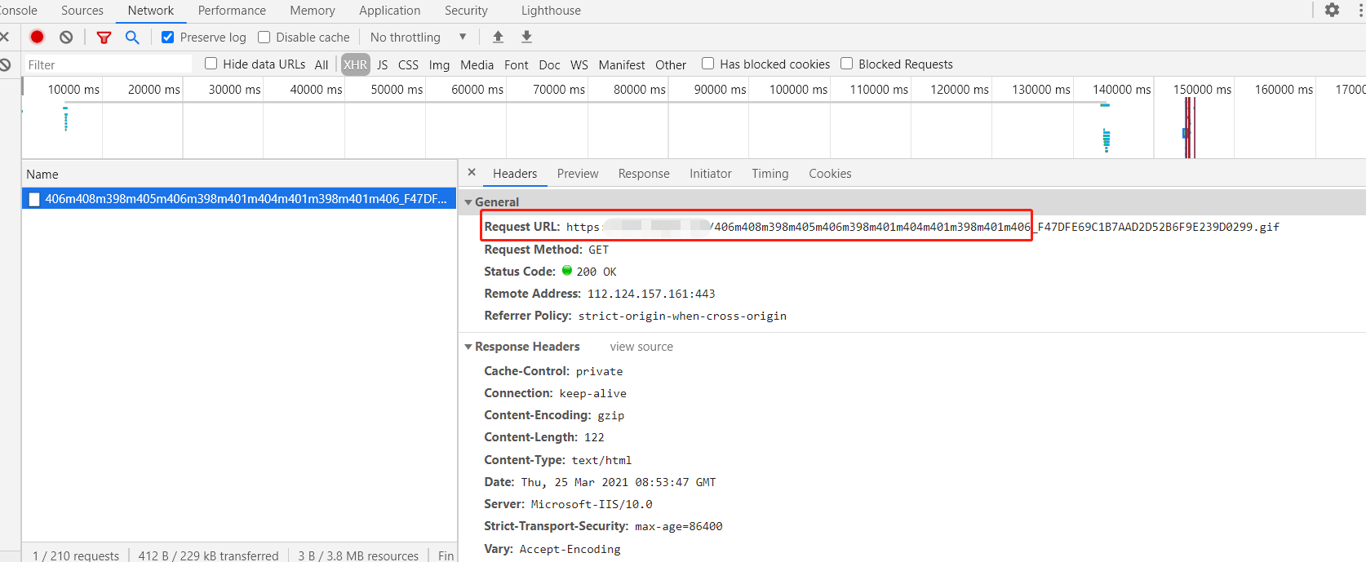
Task: Filter requests by JS
Action: 383,64
